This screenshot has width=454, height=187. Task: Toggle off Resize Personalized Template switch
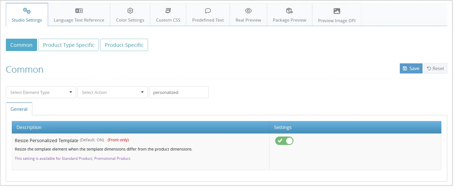tap(284, 141)
